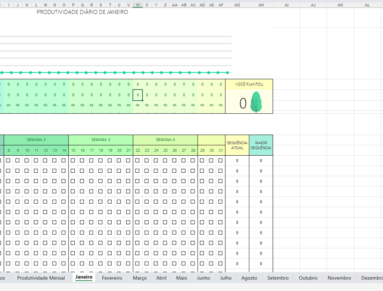Open the Abril sheet tab
Image resolution: width=383 pixels, height=291 pixels.
point(161,278)
